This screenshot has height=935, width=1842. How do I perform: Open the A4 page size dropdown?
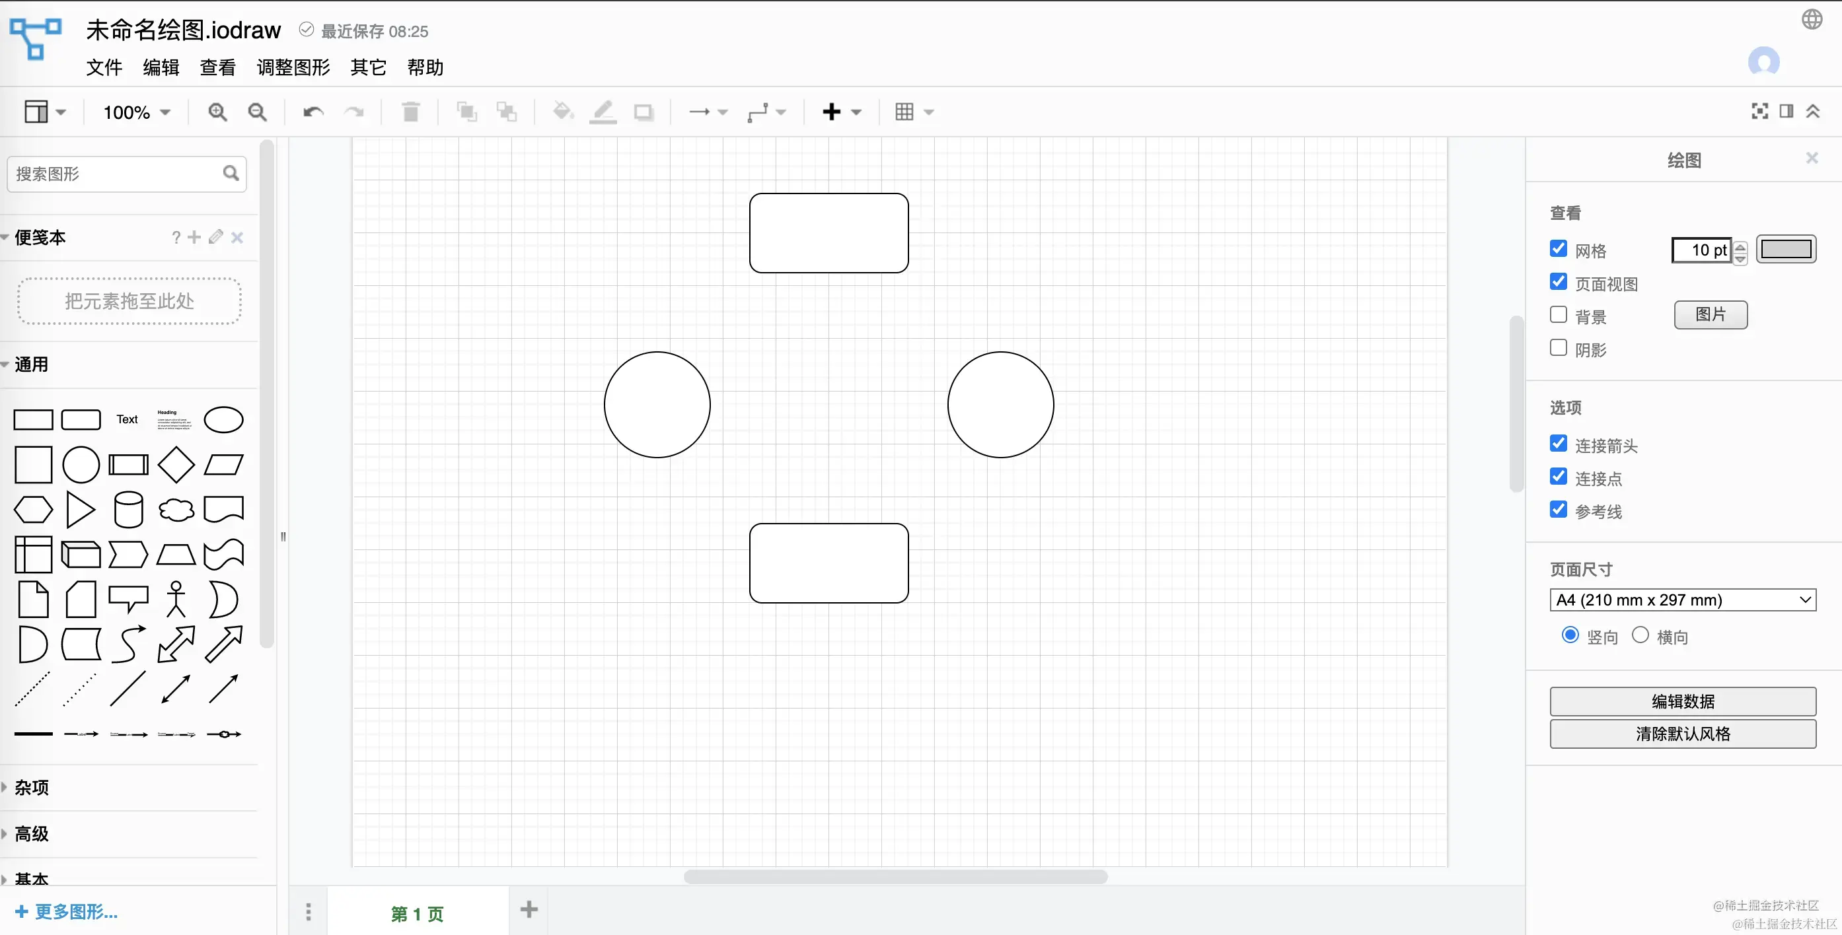(1682, 600)
